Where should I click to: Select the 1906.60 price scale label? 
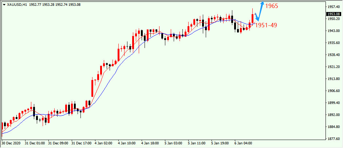(334, 91)
